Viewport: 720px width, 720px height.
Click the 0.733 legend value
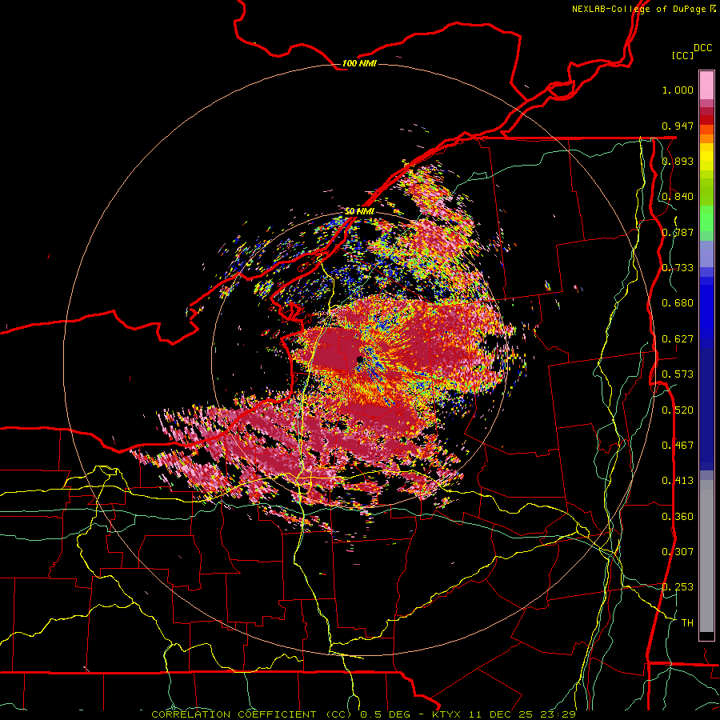678,268
